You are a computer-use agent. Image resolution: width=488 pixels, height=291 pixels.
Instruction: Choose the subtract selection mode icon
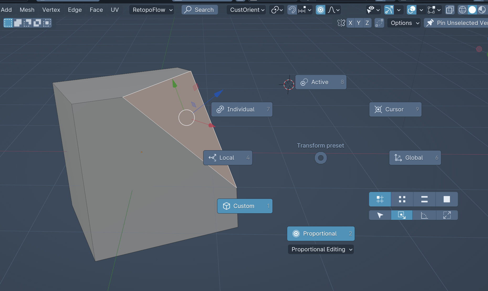(x=28, y=23)
